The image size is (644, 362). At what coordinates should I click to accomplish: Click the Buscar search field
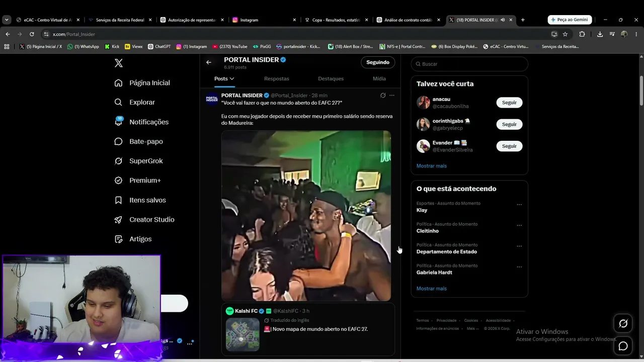click(x=469, y=64)
